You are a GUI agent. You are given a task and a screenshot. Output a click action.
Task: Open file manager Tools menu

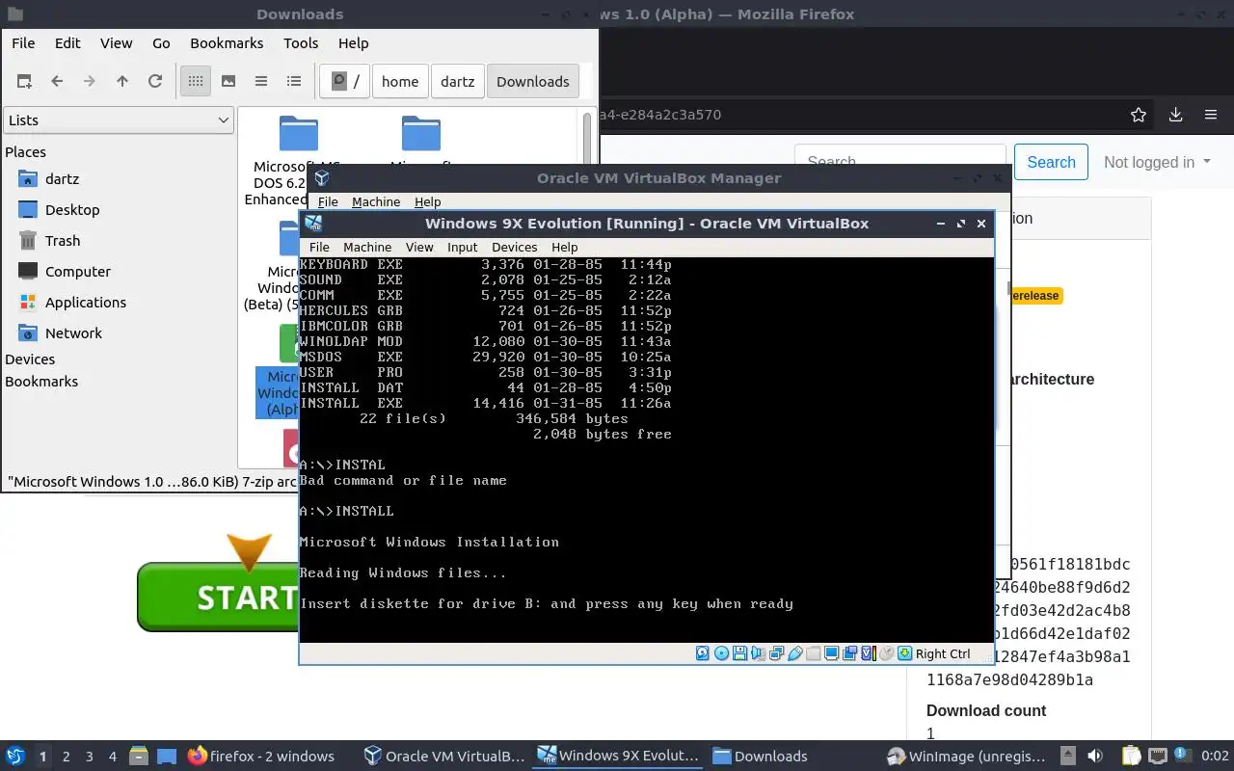301,42
